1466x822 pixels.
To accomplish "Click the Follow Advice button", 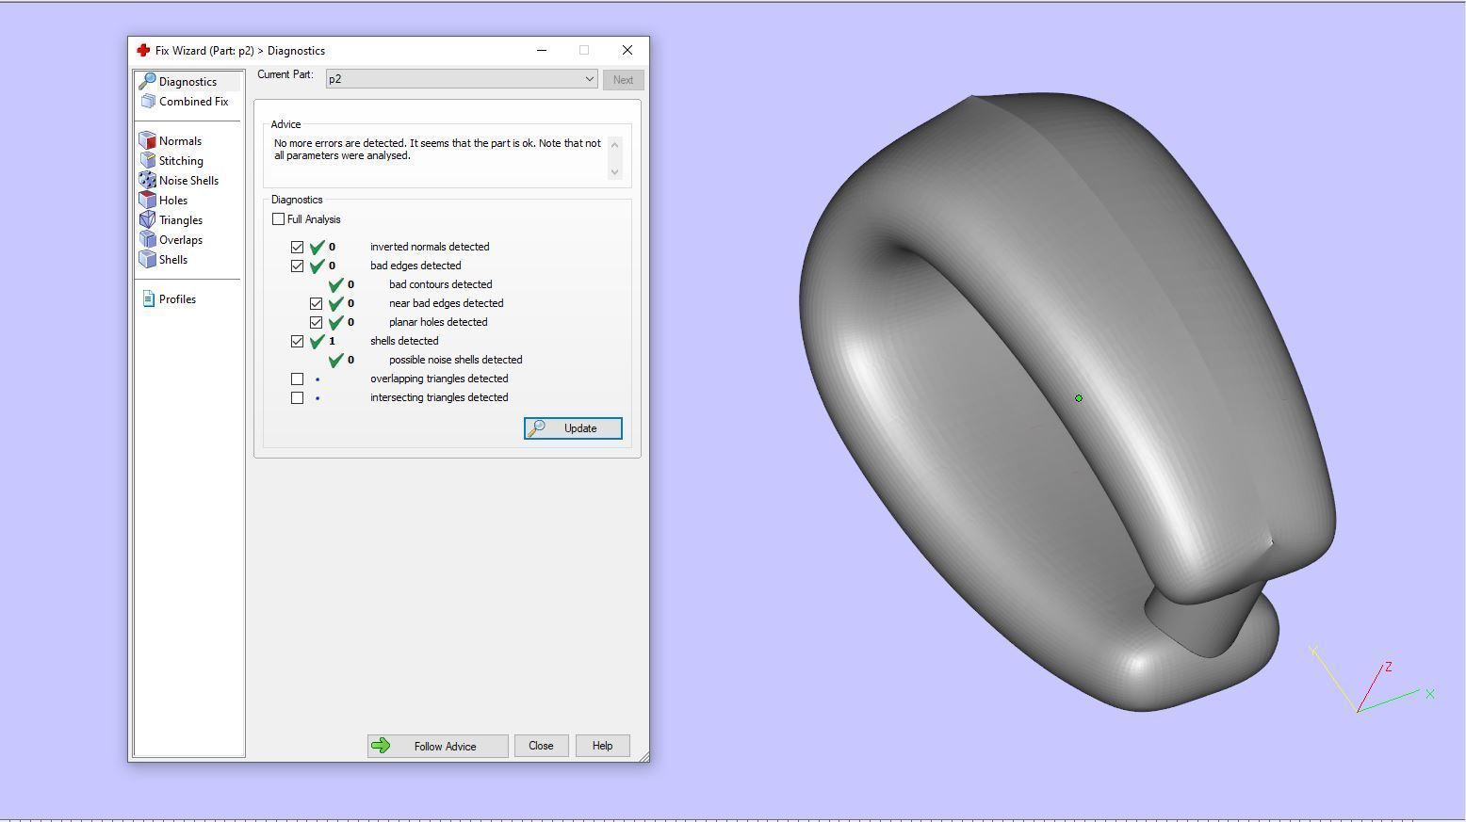I will tap(437, 746).
